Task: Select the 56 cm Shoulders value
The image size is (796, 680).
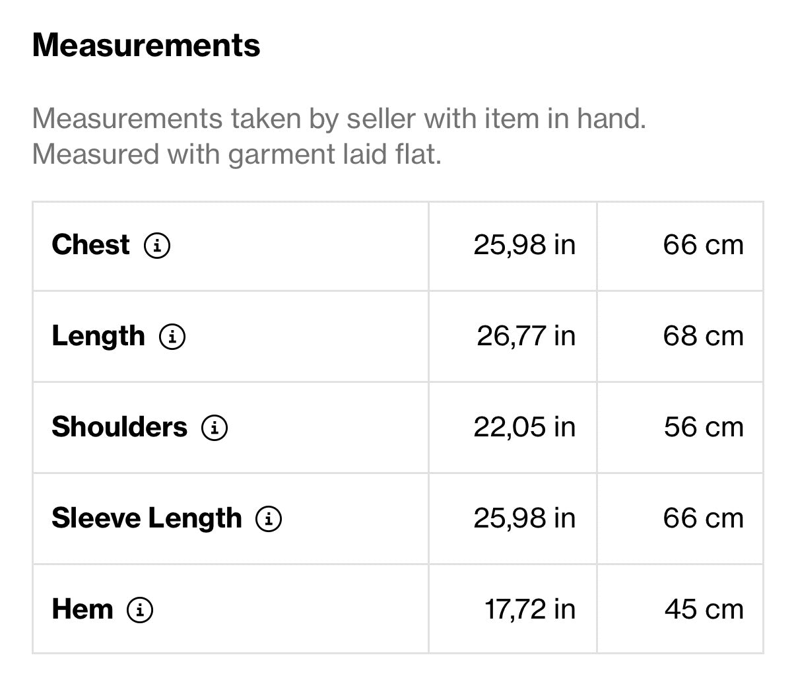Action: [704, 427]
